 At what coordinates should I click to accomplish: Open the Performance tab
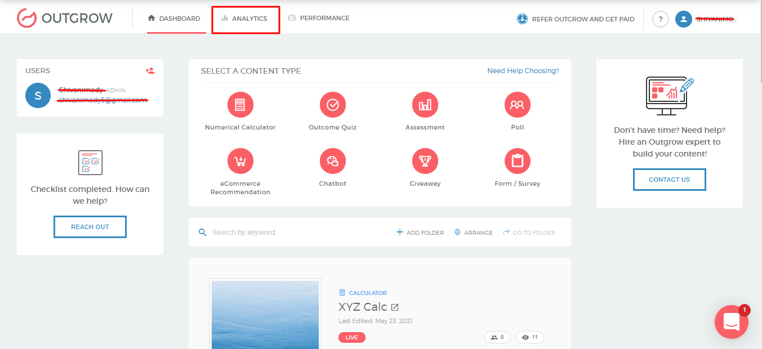(319, 18)
